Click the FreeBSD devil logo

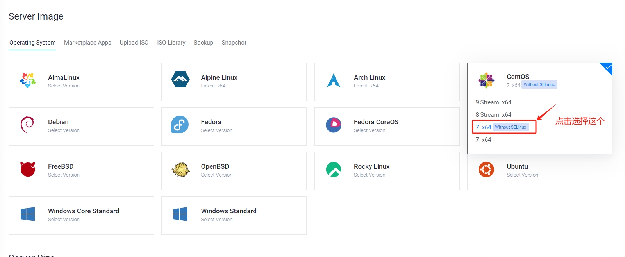coord(28,169)
